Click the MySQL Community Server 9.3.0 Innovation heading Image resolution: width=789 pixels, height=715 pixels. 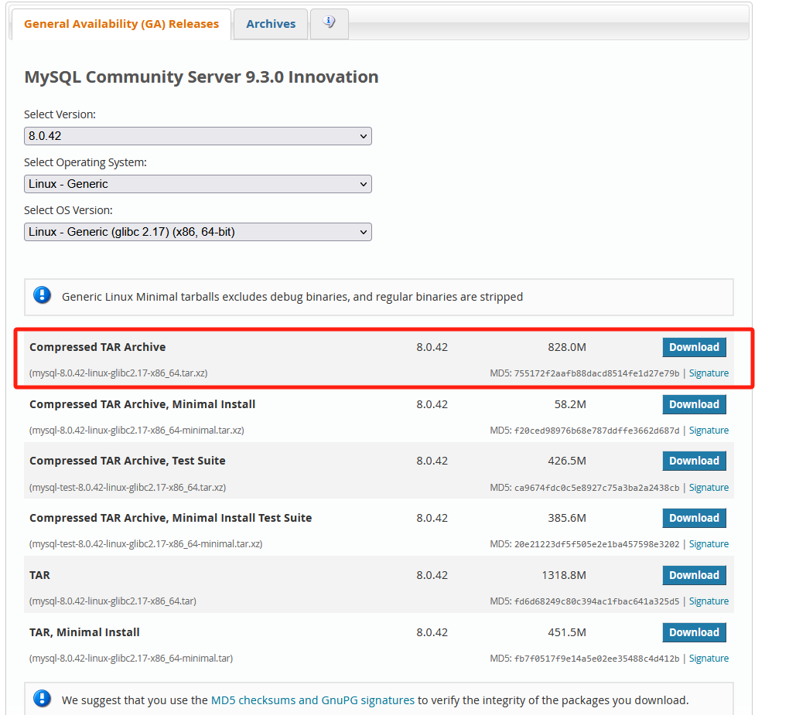tap(201, 77)
